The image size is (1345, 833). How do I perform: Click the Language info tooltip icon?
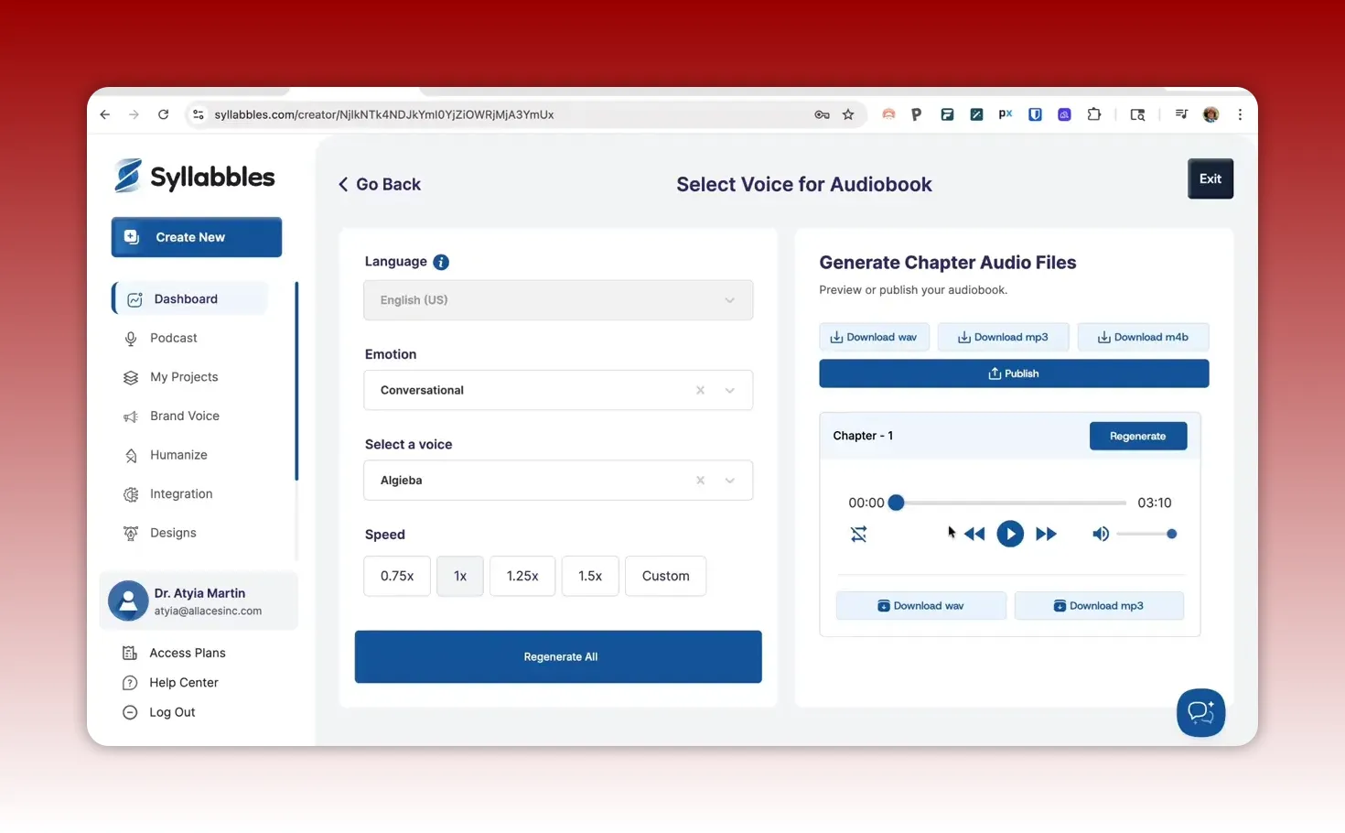coord(440,262)
